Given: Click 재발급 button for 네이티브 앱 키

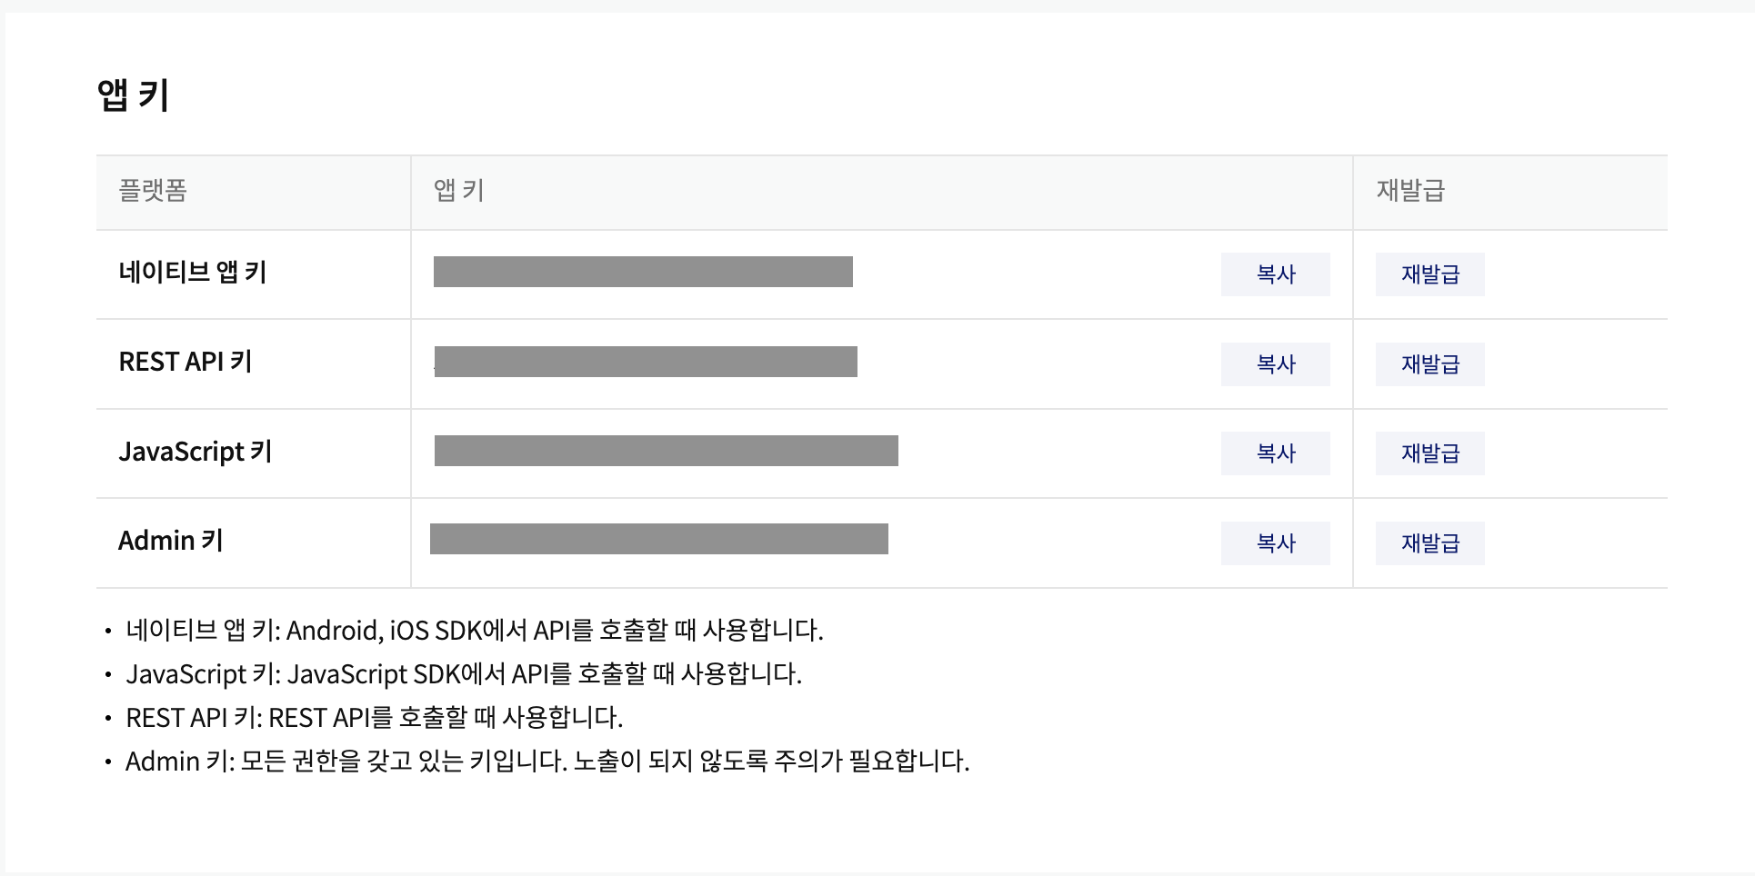Looking at the screenshot, I should pos(1429,274).
